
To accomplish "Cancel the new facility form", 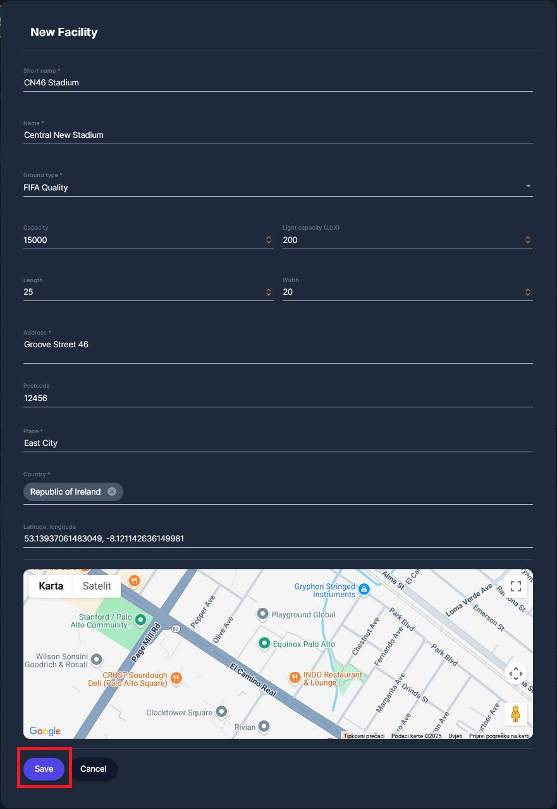I will (93, 769).
